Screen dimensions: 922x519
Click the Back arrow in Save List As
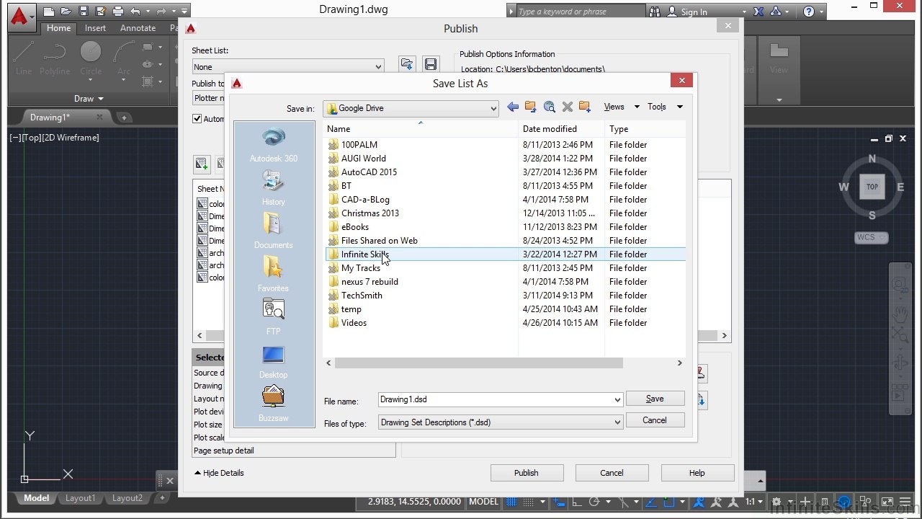point(513,107)
